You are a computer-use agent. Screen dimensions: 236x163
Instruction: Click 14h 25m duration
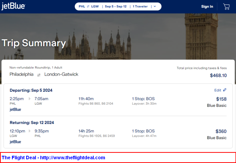pyautogui.click(x=86, y=131)
